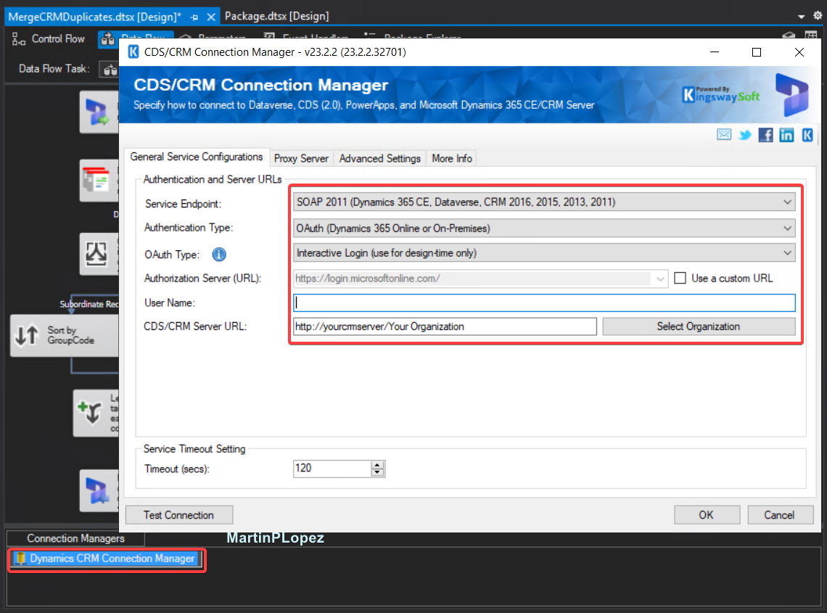Click the OAuth Type info icon
Screen dimensions: 827x613
(219, 255)
